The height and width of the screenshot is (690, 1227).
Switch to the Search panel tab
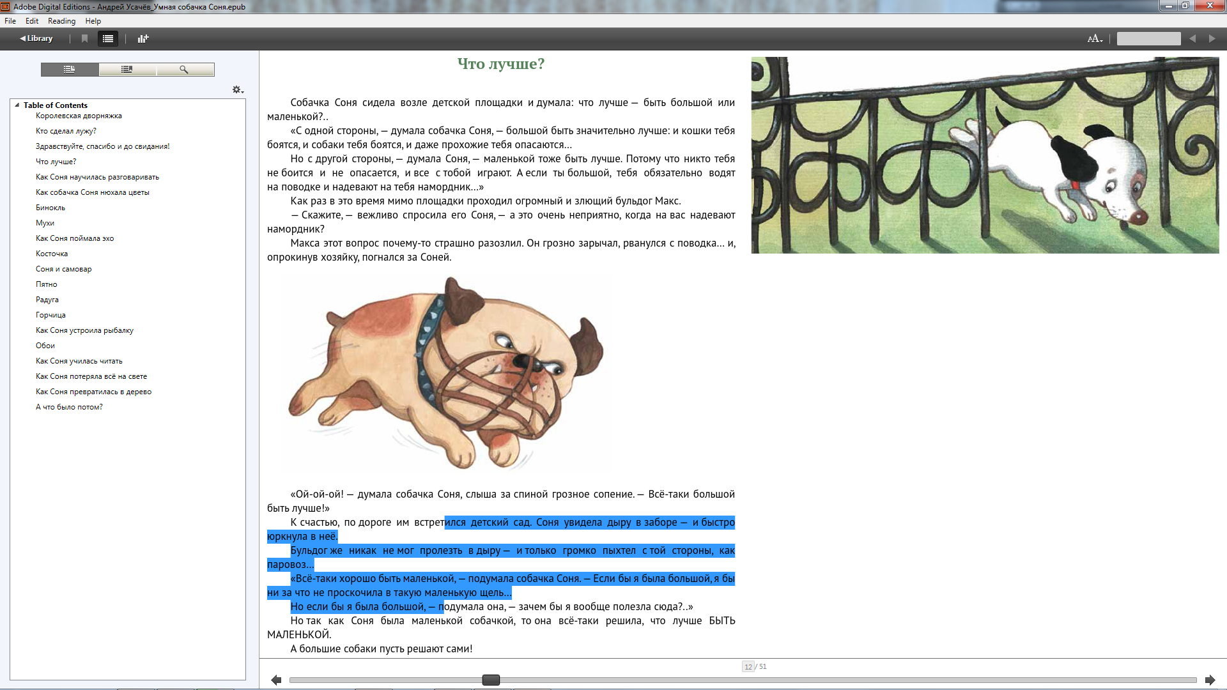pos(185,69)
